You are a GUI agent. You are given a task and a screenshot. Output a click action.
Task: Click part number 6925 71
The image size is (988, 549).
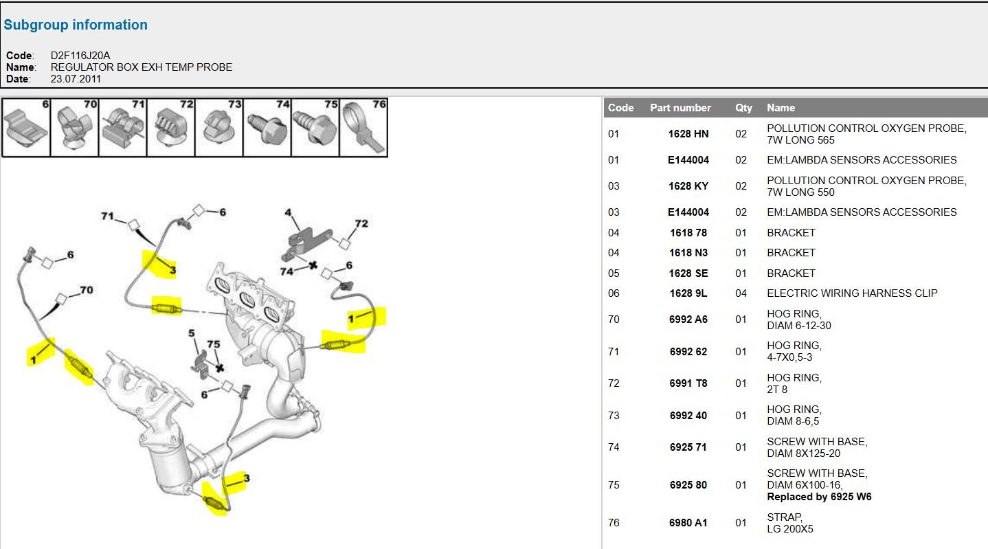(x=688, y=447)
